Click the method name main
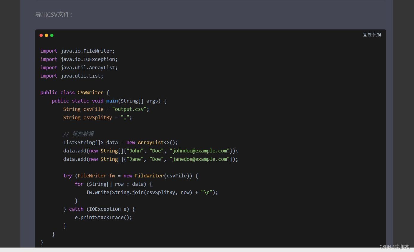The width and height of the screenshot is (414, 252). pyautogui.click(x=112, y=101)
